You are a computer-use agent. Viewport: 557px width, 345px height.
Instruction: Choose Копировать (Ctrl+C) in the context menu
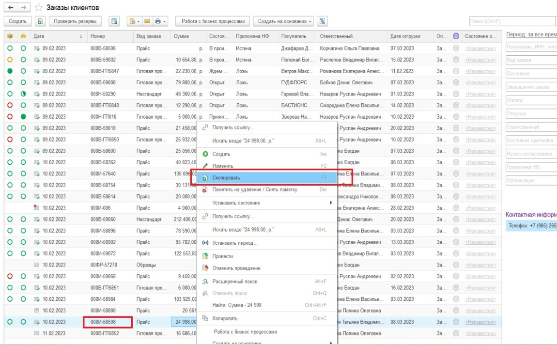(267, 318)
